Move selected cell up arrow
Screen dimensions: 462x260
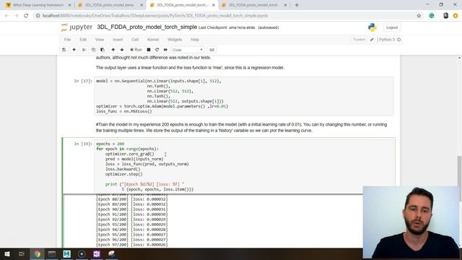click(x=113, y=50)
